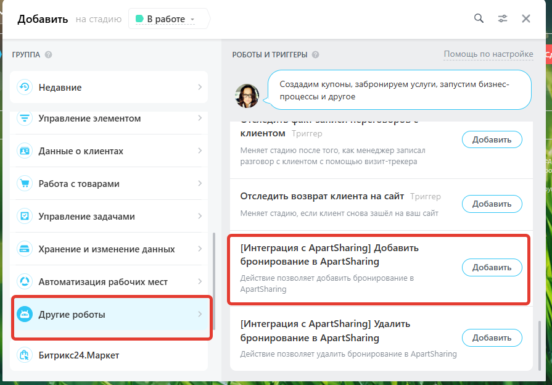Viewport: 552px width, 385px height.
Task: Click description 'Действие позволяет удалить бронирование в ApartSharing'
Action: pos(348,354)
